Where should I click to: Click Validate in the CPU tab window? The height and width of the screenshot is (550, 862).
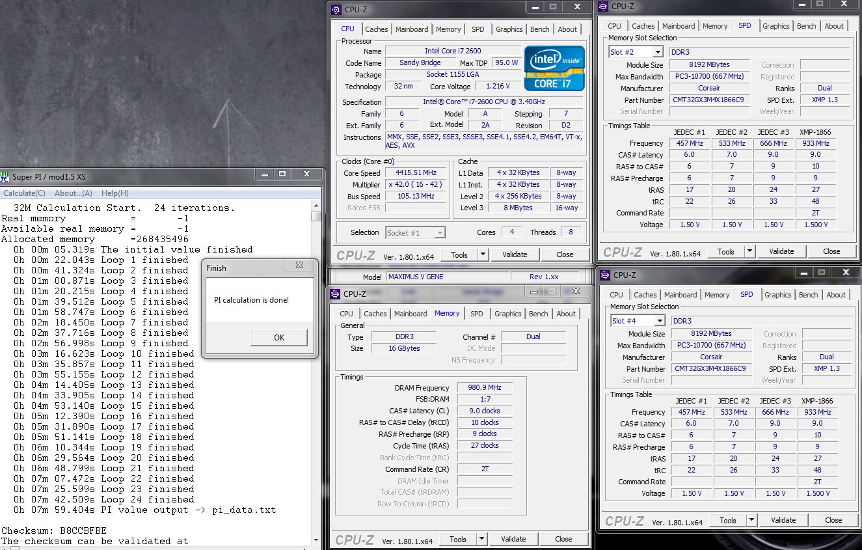[x=515, y=254]
